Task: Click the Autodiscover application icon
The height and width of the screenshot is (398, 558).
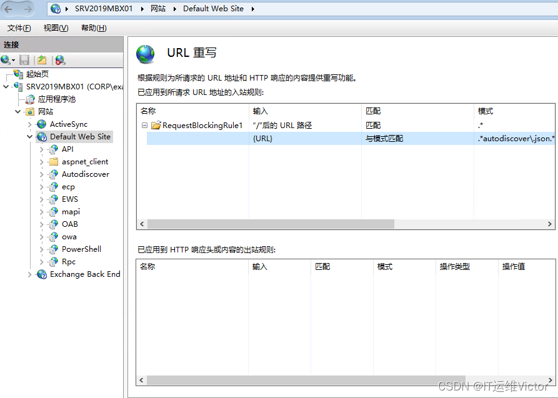Action: click(53, 174)
